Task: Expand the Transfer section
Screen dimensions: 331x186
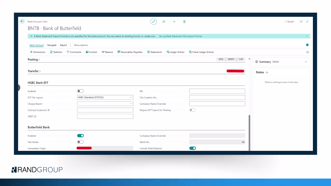Action: 34,71
